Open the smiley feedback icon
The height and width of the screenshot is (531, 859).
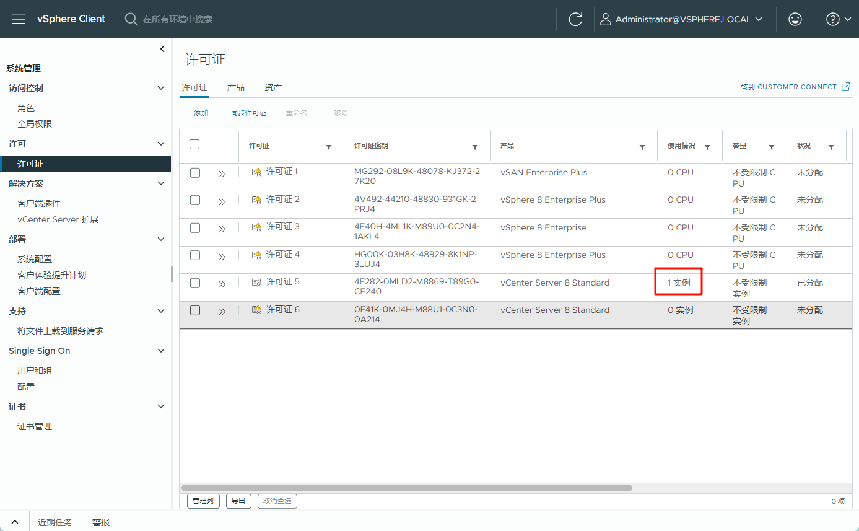(x=795, y=19)
